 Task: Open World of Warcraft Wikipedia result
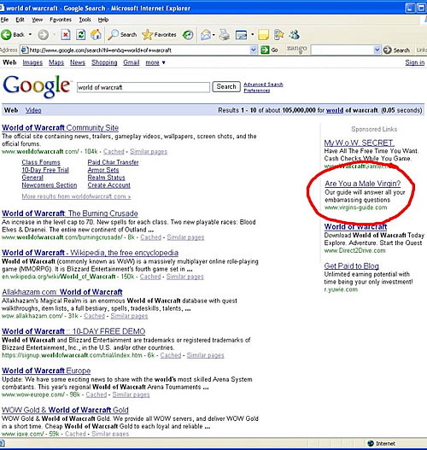(91, 253)
